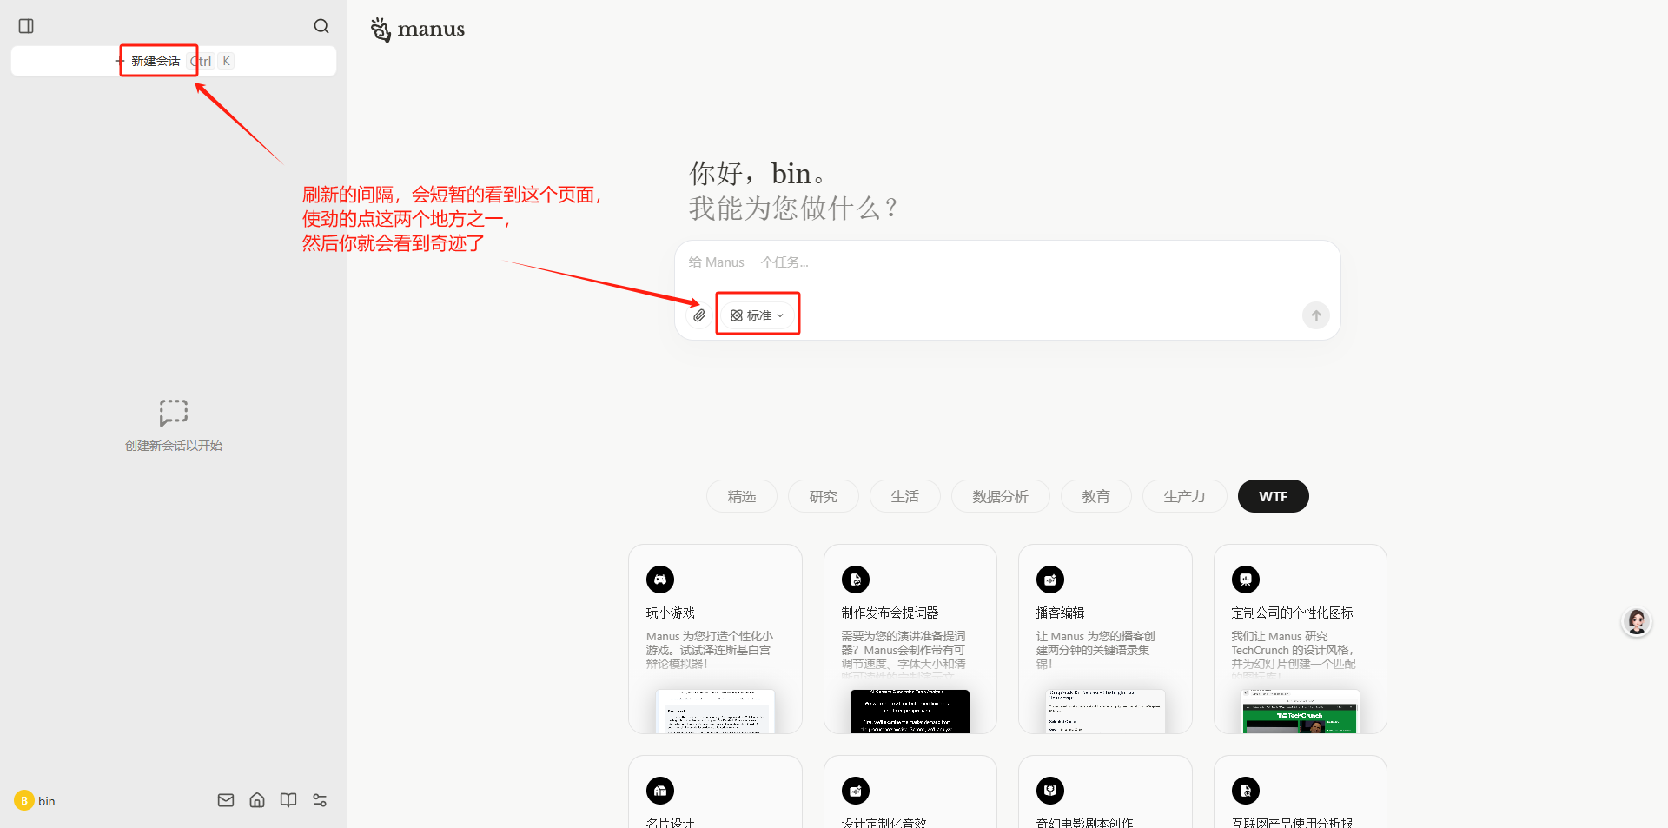The width and height of the screenshot is (1668, 828).
Task: Click the home icon in sidebar footer
Action: (257, 800)
